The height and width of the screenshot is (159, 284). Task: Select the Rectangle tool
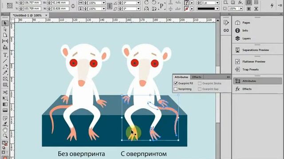(5, 85)
